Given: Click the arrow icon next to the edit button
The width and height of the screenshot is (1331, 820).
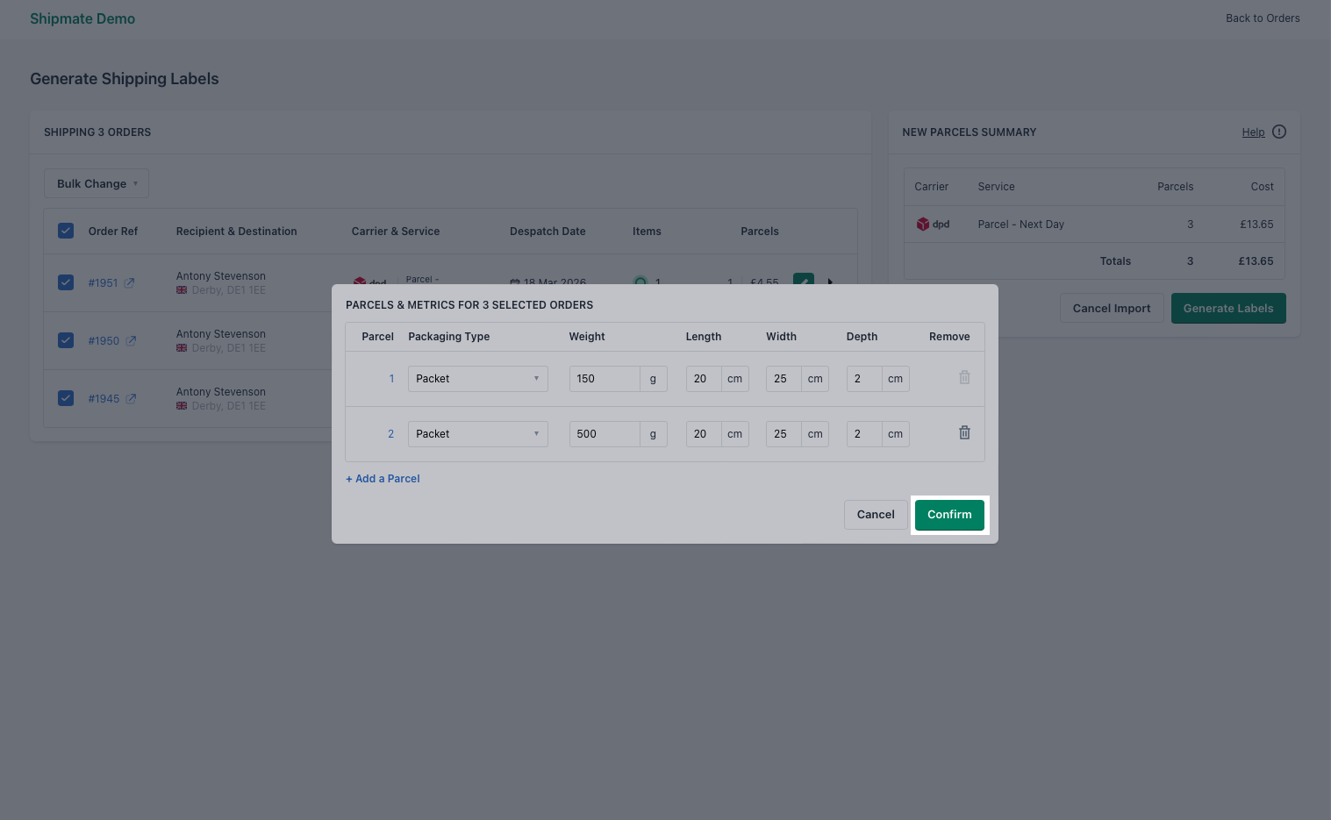Looking at the screenshot, I should 830,282.
